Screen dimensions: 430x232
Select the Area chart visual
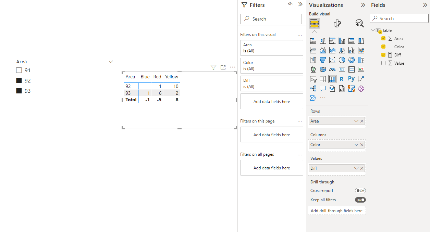pos(322,50)
